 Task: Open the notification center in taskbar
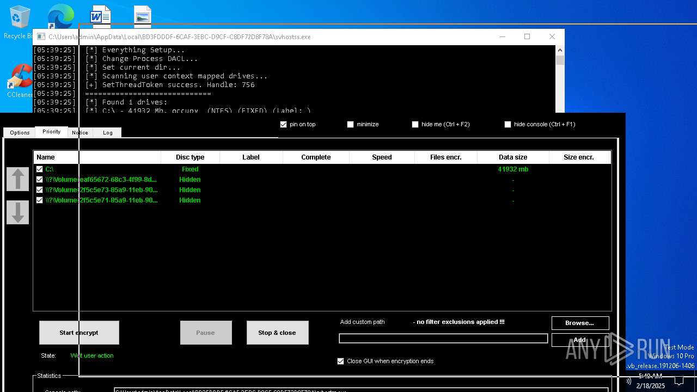679,381
